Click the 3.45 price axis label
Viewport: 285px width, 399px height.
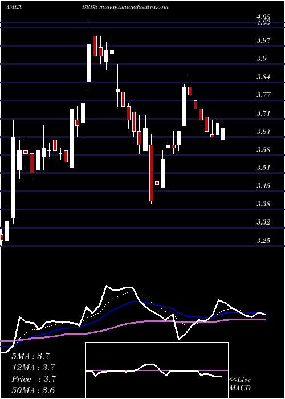(x=263, y=185)
